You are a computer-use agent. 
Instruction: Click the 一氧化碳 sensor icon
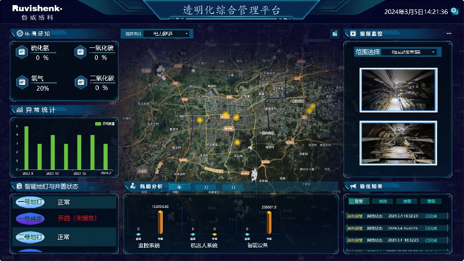80,52
